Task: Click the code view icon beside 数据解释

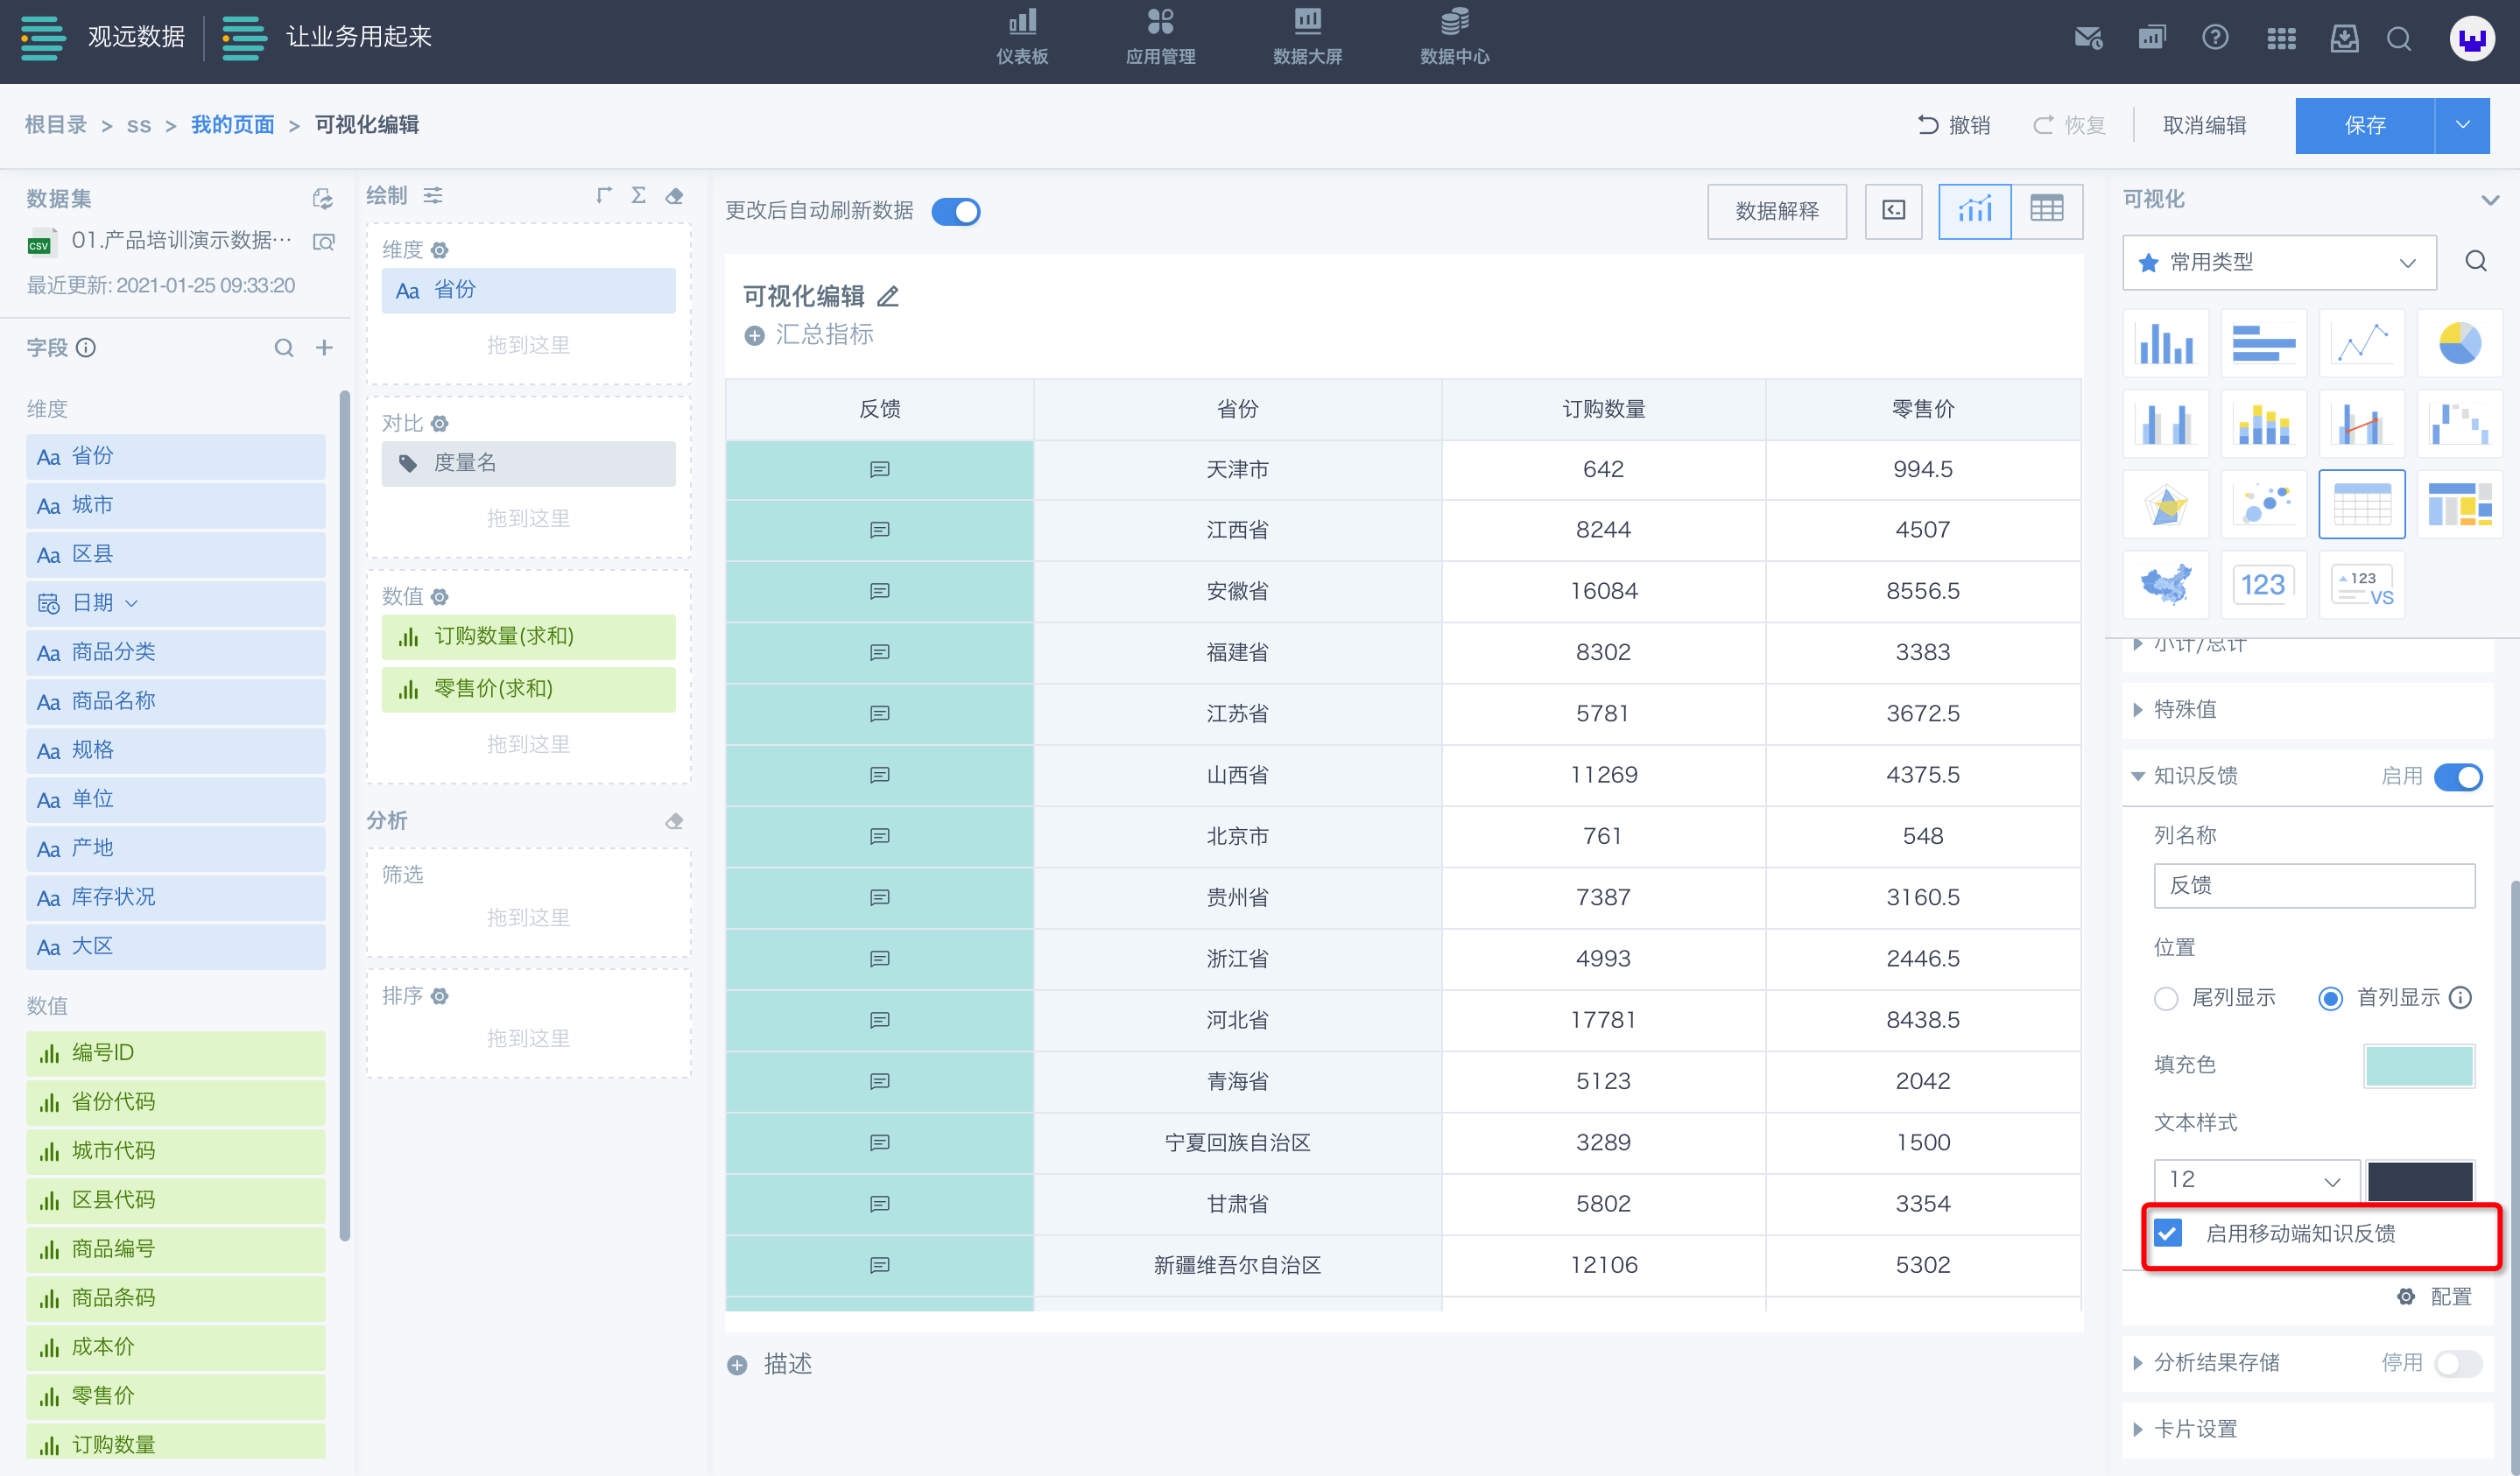Action: point(1893,210)
